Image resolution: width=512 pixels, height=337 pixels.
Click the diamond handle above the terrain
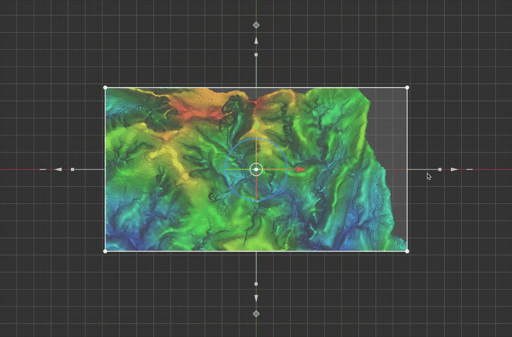(x=256, y=25)
